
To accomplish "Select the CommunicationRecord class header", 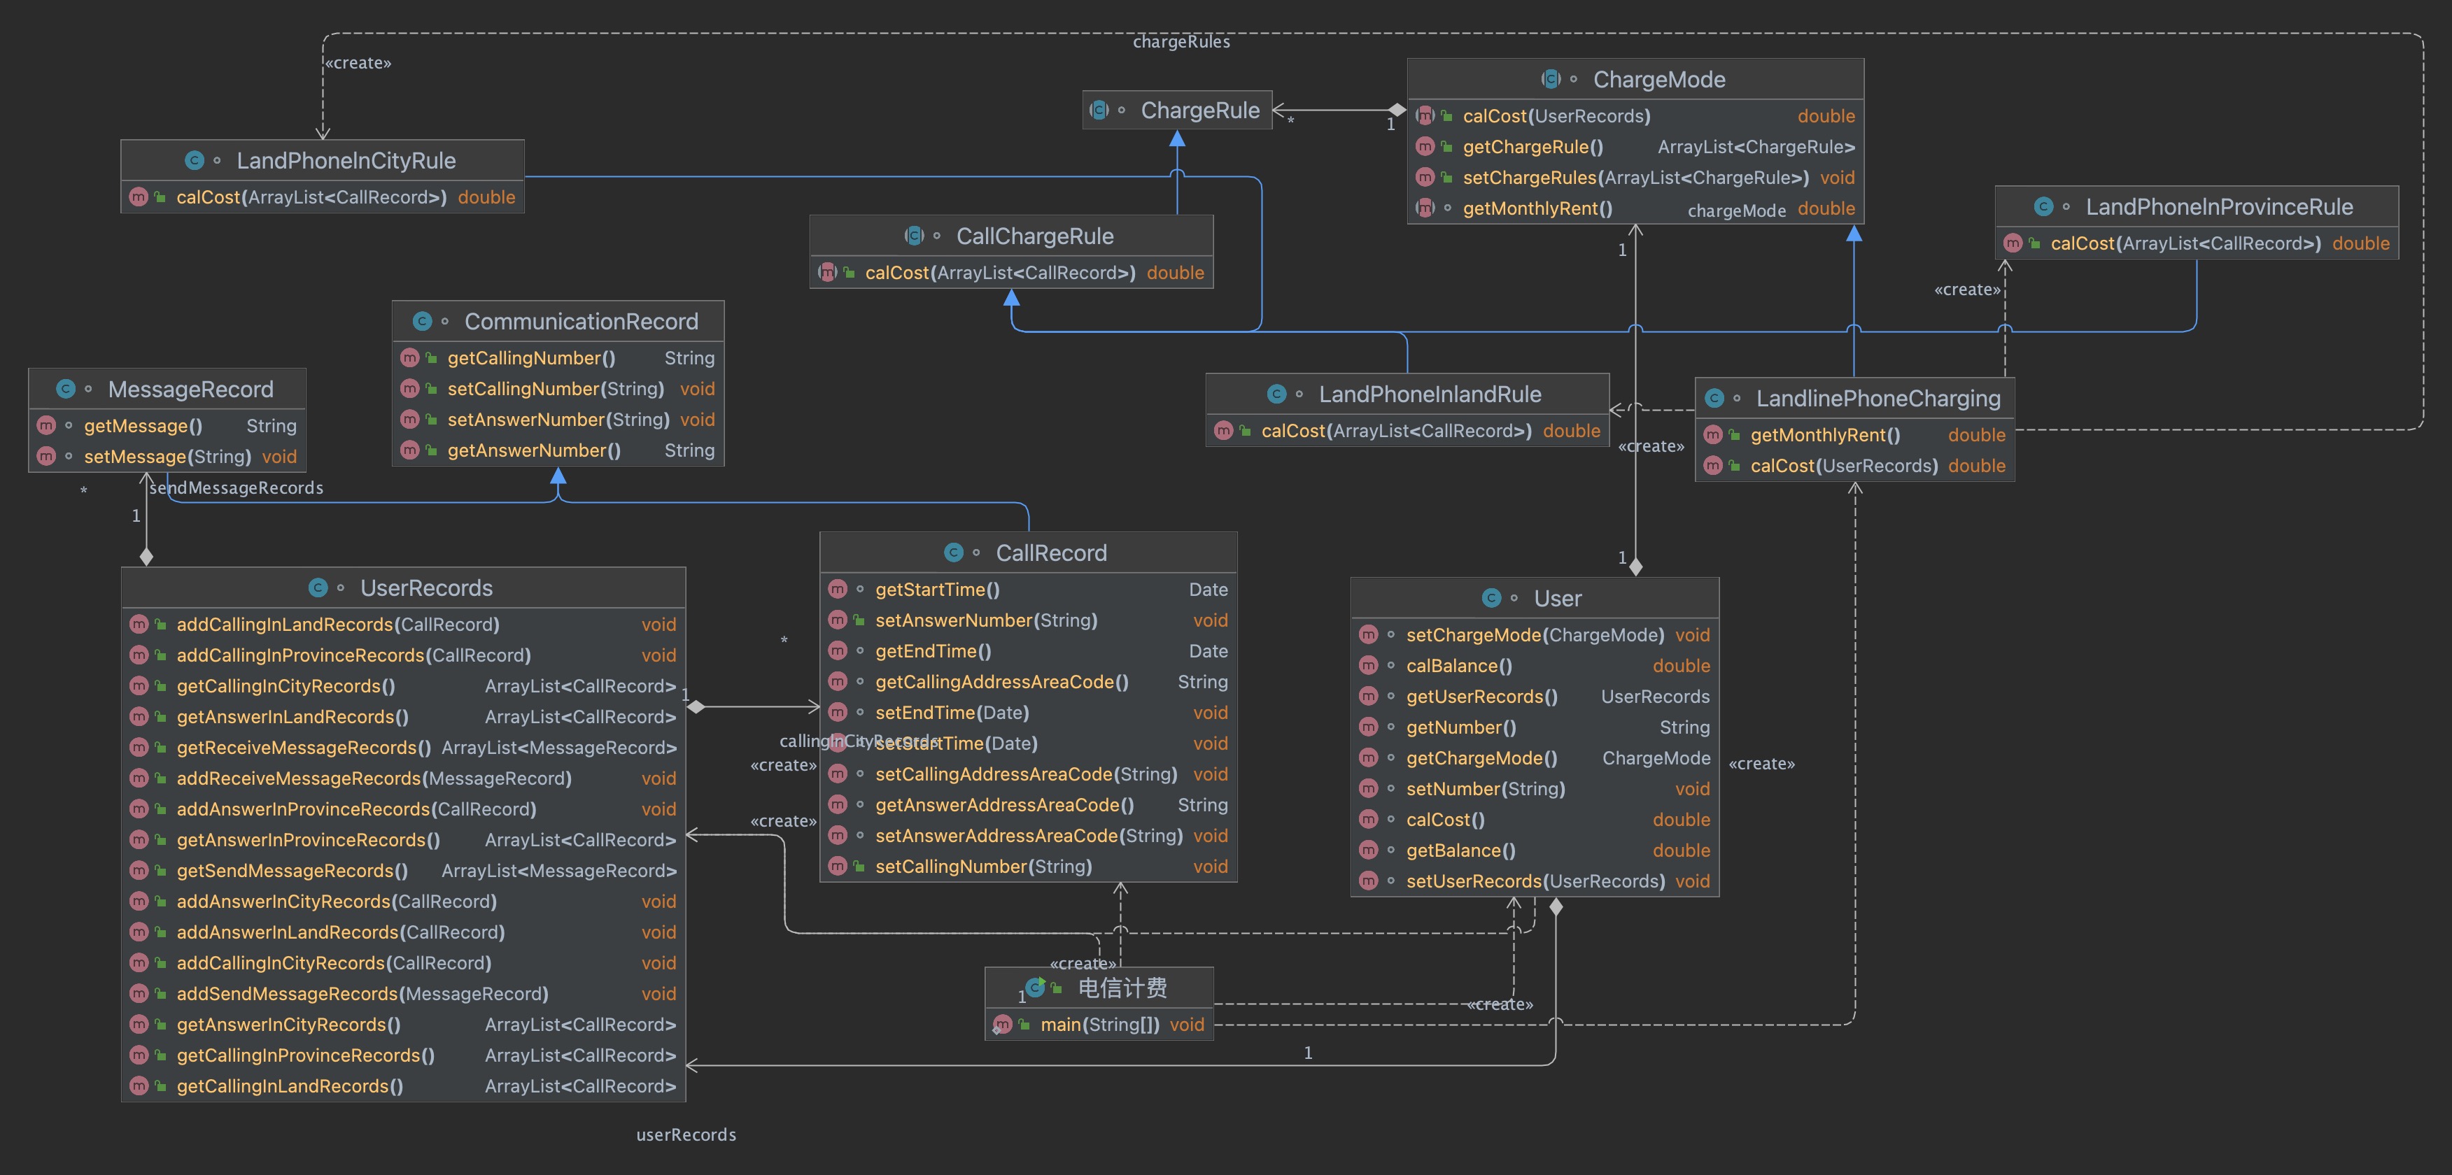I will (581, 322).
